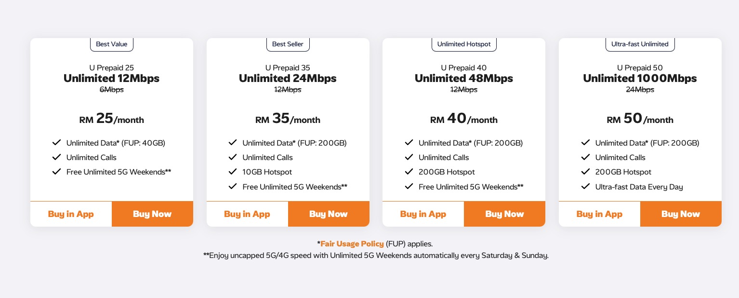Open Buy in App for U Prepaid 50
This screenshot has height=298, width=739.
pyautogui.click(x=599, y=214)
